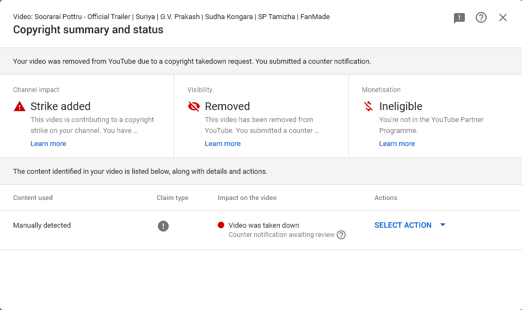Click the 'Copyright summary and status' title
The height and width of the screenshot is (310, 522).
pos(88,29)
